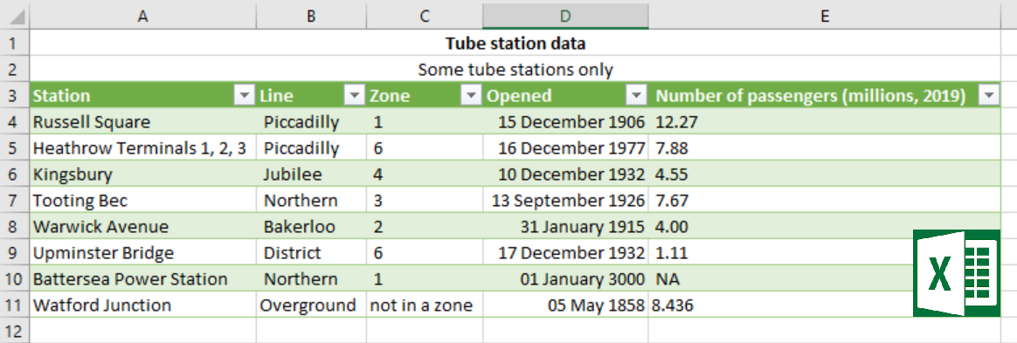Open the Number of passengers filter dropdown
Image resolution: width=1017 pixels, height=343 pixels.
988,96
